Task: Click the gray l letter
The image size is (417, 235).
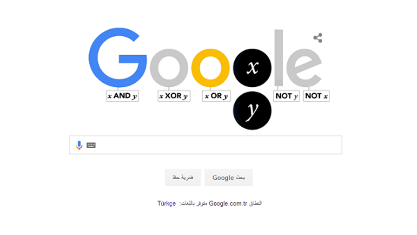Action: point(279,58)
